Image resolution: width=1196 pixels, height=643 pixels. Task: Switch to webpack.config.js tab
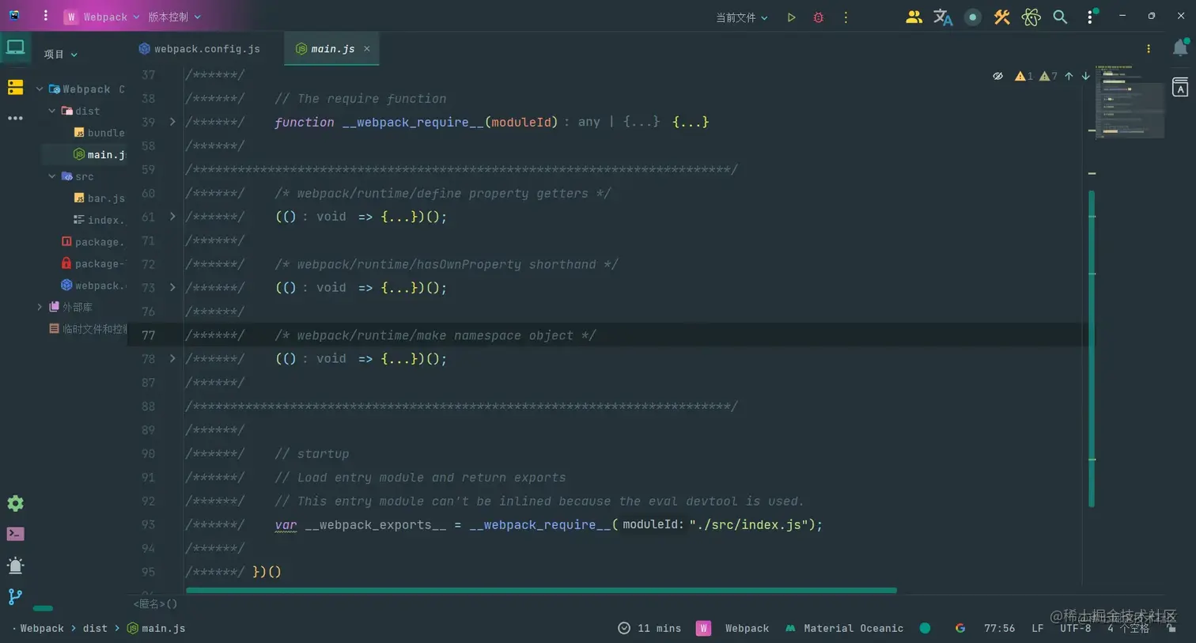pyautogui.click(x=199, y=49)
